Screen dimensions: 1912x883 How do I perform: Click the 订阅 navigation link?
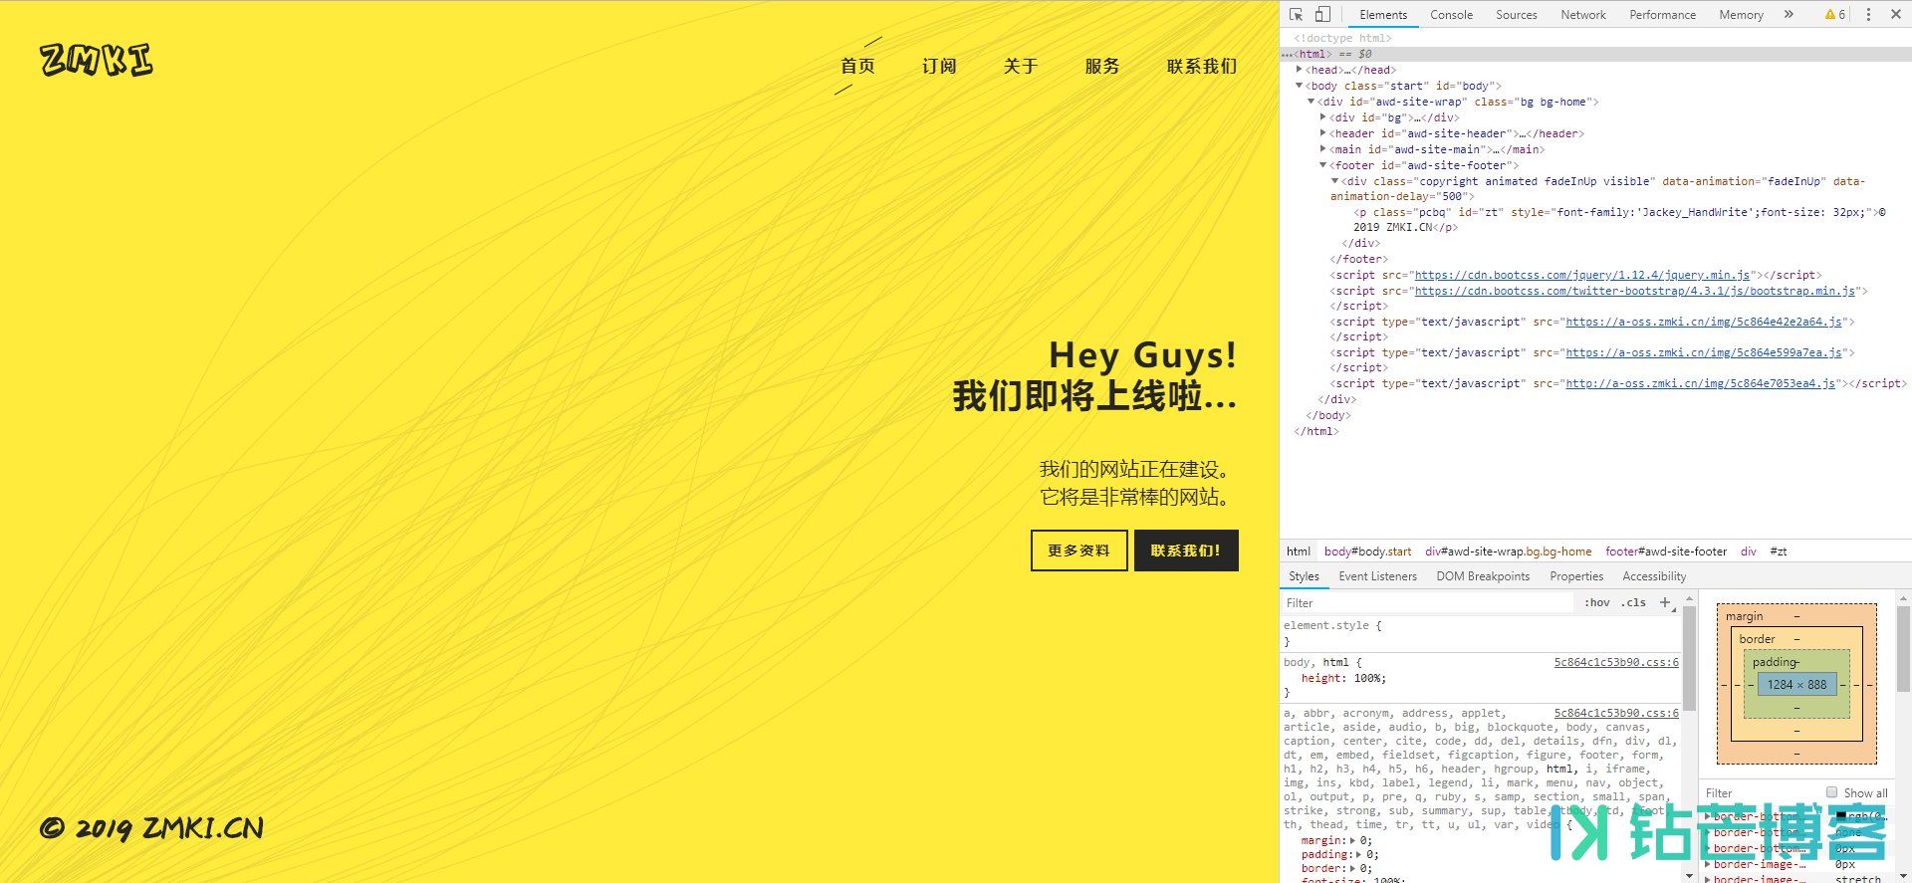[939, 66]
